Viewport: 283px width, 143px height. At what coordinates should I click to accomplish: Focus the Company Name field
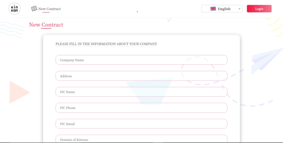[x=141, y=60]
